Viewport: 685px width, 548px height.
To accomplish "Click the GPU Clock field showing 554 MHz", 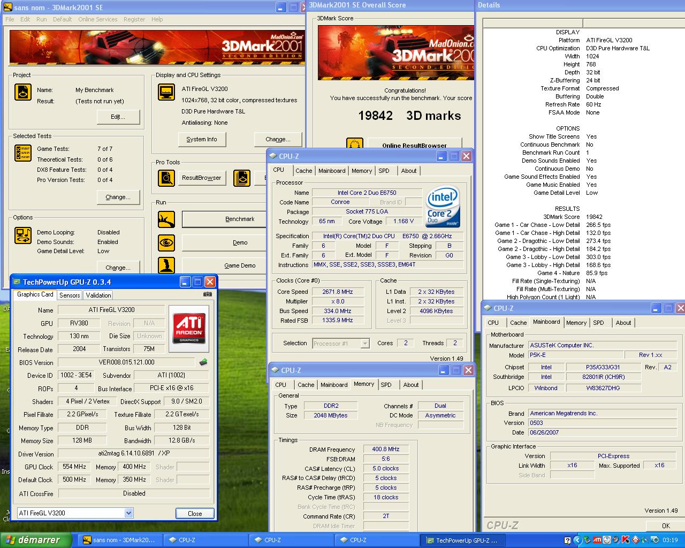I will (74, 467).
